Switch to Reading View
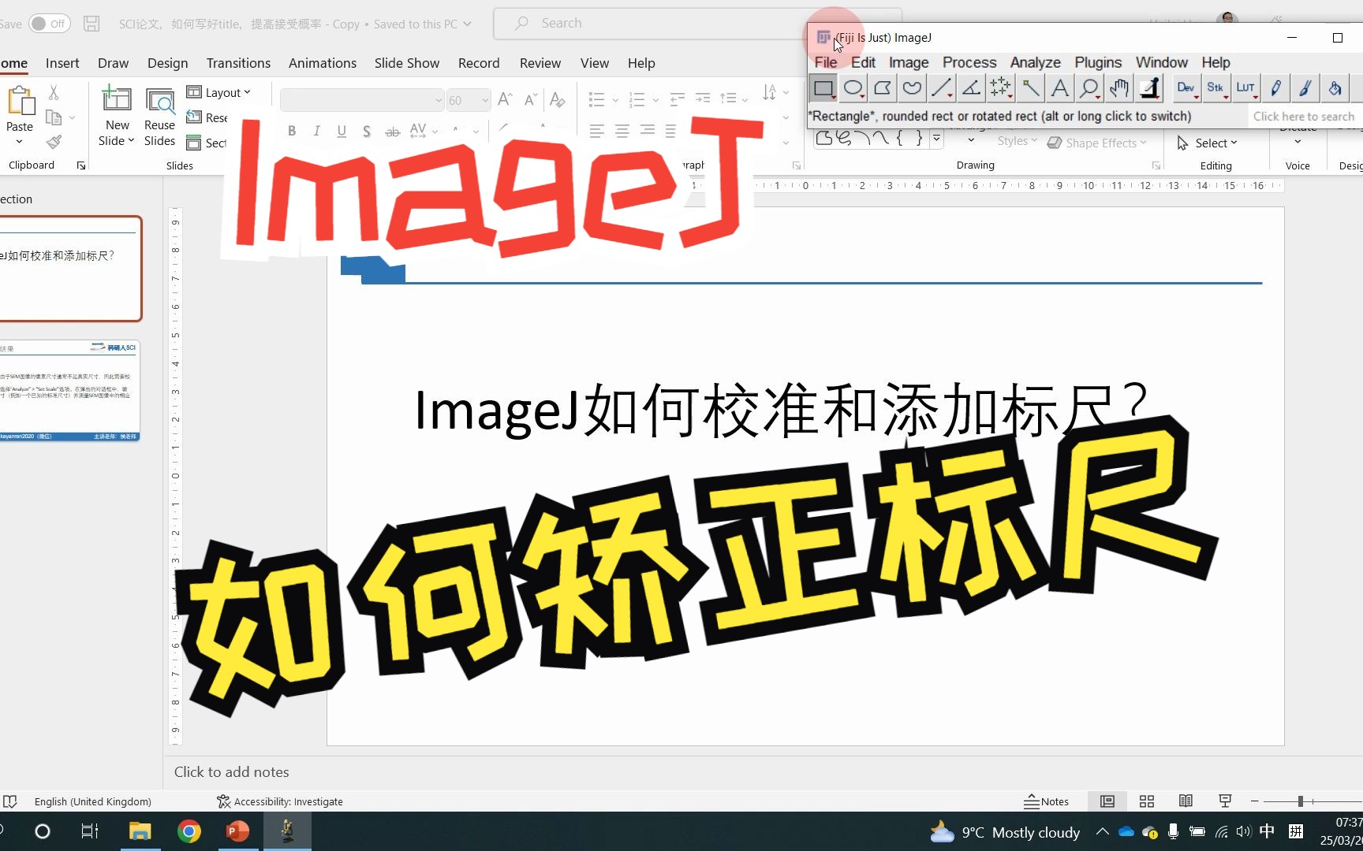 pos(1186,801)
